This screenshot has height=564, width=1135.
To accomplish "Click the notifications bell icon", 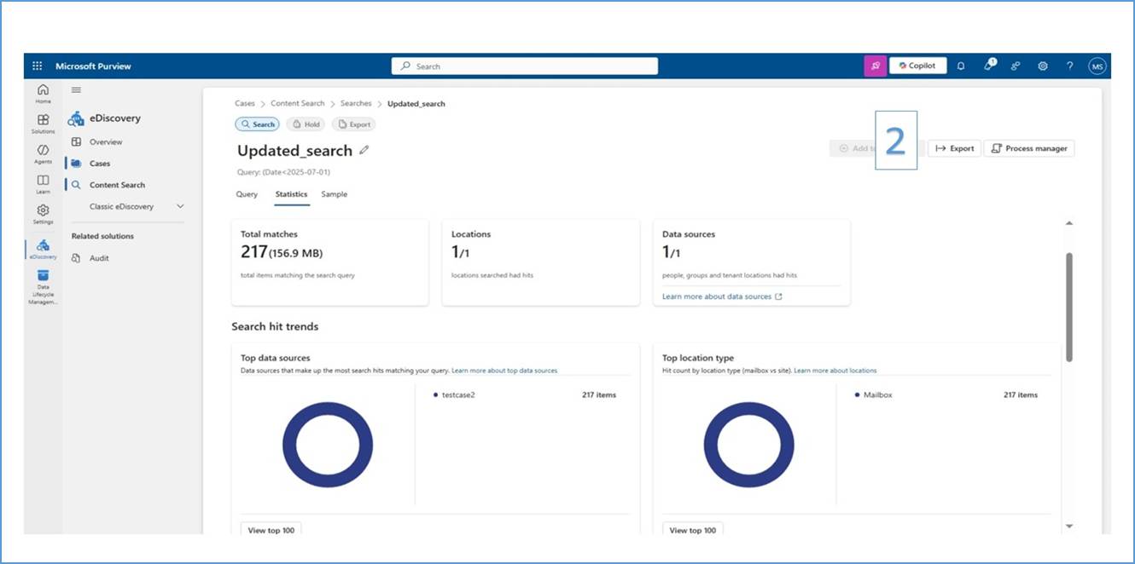I will tap(961, 66).
